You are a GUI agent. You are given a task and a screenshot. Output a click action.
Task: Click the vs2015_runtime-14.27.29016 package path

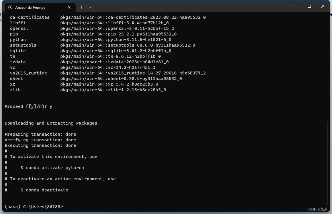click(x=133, y=73)
